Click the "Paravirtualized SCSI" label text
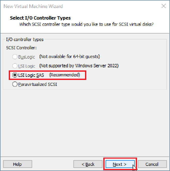The image size is (170, 171). click(x=38, y=84)
